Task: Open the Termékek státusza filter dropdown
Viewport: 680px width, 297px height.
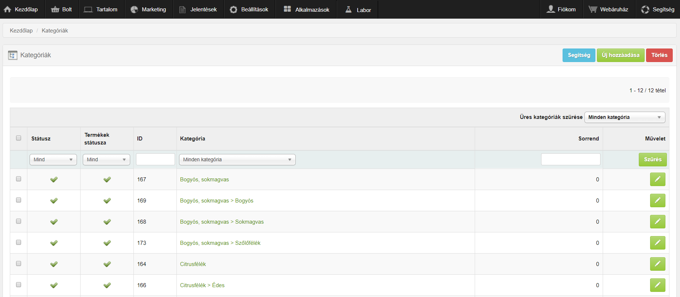Action: pos(106,160)
